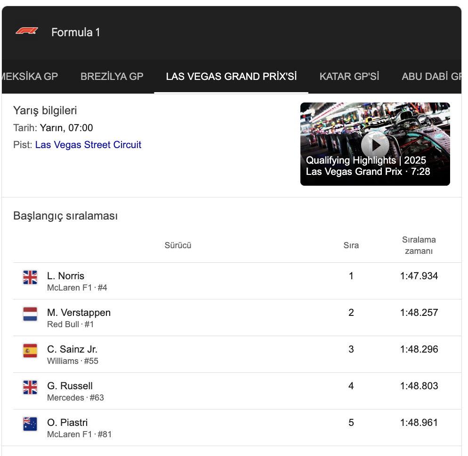Select driver L. Norris in the grid

[65, 276]
